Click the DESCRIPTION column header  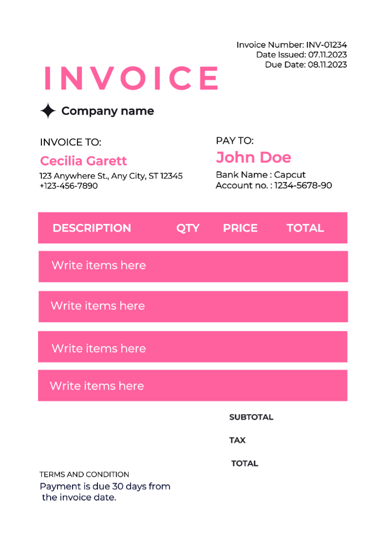tap(92, 228)
